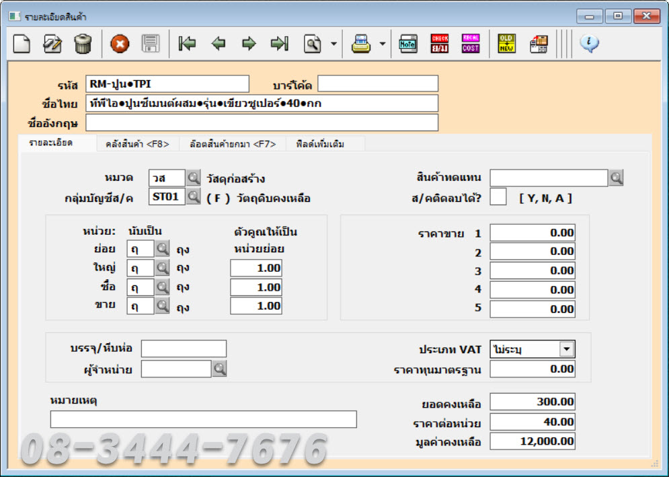669x477 pixels.
Task: Click the หมวด code field
Action: 167,178
